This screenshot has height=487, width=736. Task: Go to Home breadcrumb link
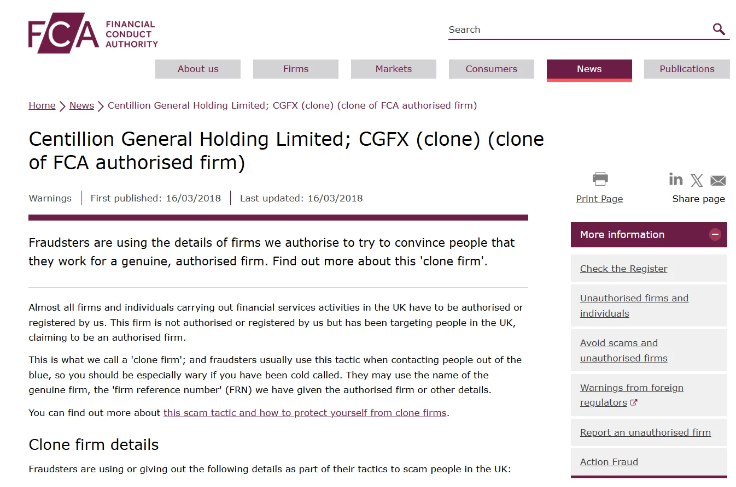[x=42, y=105]
